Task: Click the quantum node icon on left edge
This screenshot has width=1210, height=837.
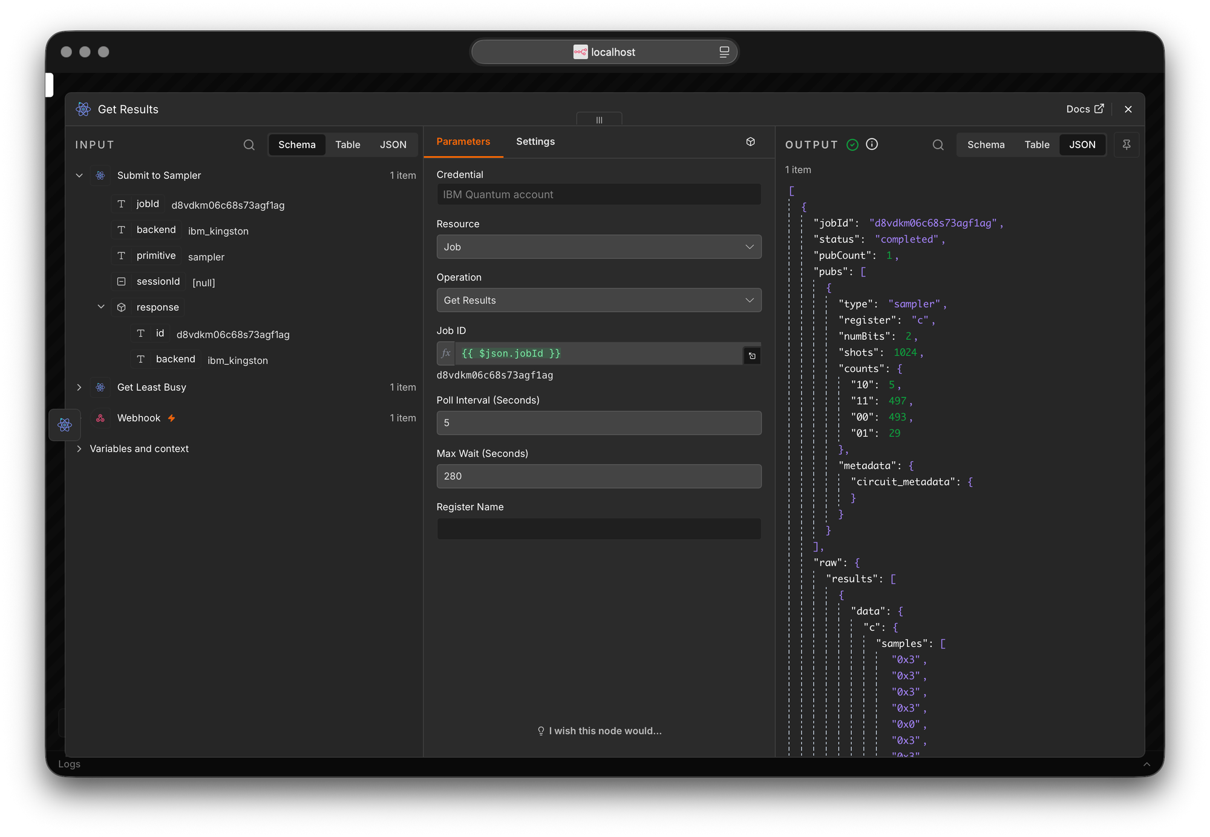Action: (65, 425)
